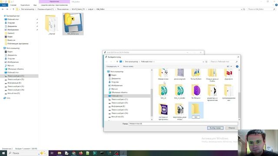Click the dialog search box
The image size is (278, 156).
click(x=224, y=62)
